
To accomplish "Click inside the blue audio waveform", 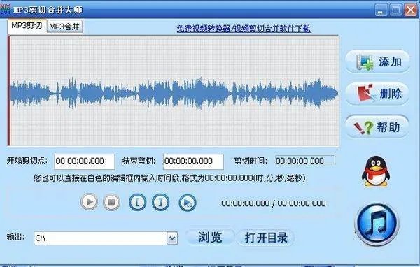I will (x=174, y=93).
